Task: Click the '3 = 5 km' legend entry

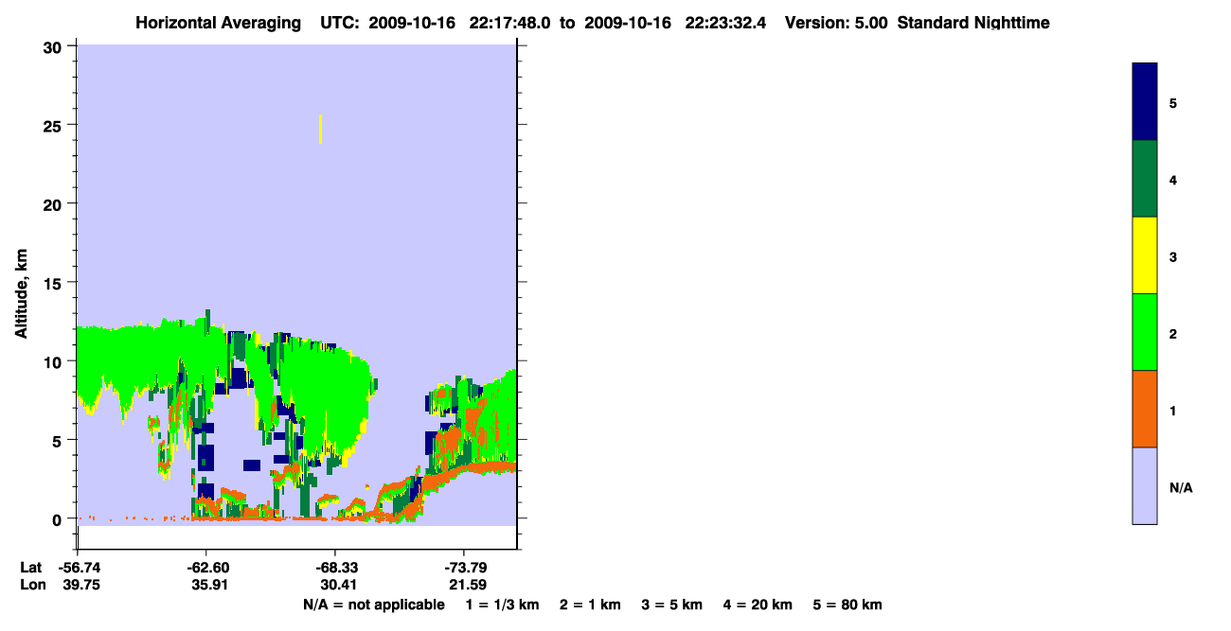Action: [672, 605]
